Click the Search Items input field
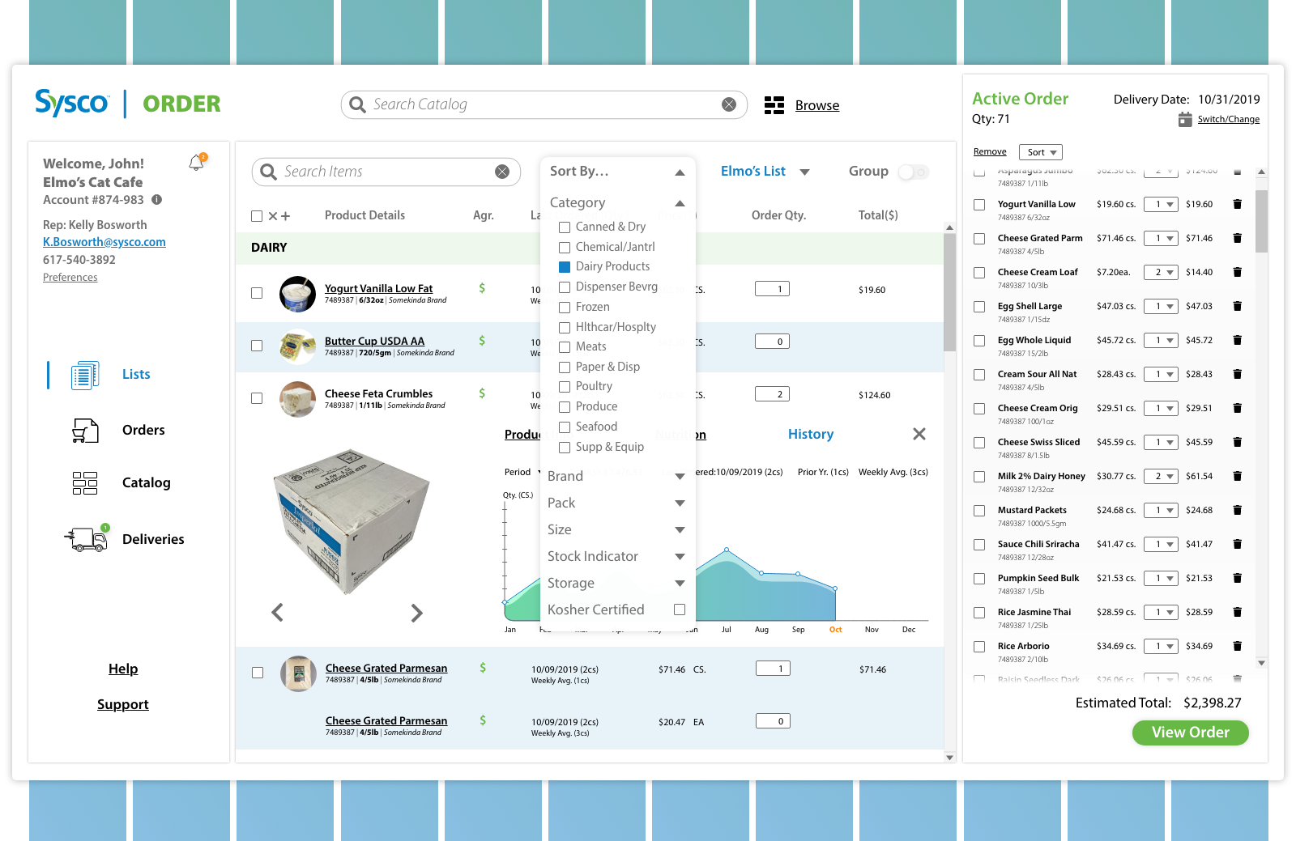Screen dimensions: 1296x841 click(386, 172)
